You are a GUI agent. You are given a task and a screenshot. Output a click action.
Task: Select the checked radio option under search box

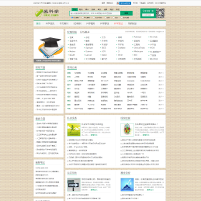tap(72, 18)
